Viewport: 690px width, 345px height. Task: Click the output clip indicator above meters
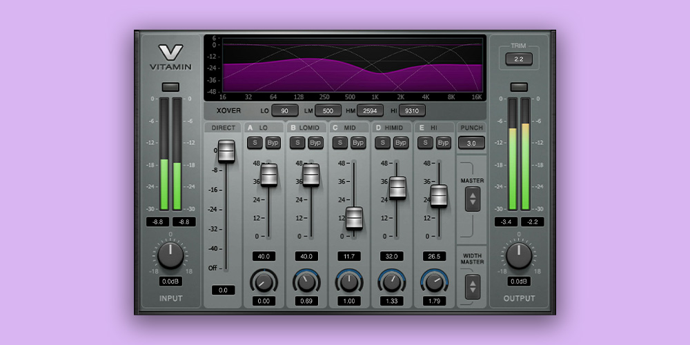tap(519, 87)
